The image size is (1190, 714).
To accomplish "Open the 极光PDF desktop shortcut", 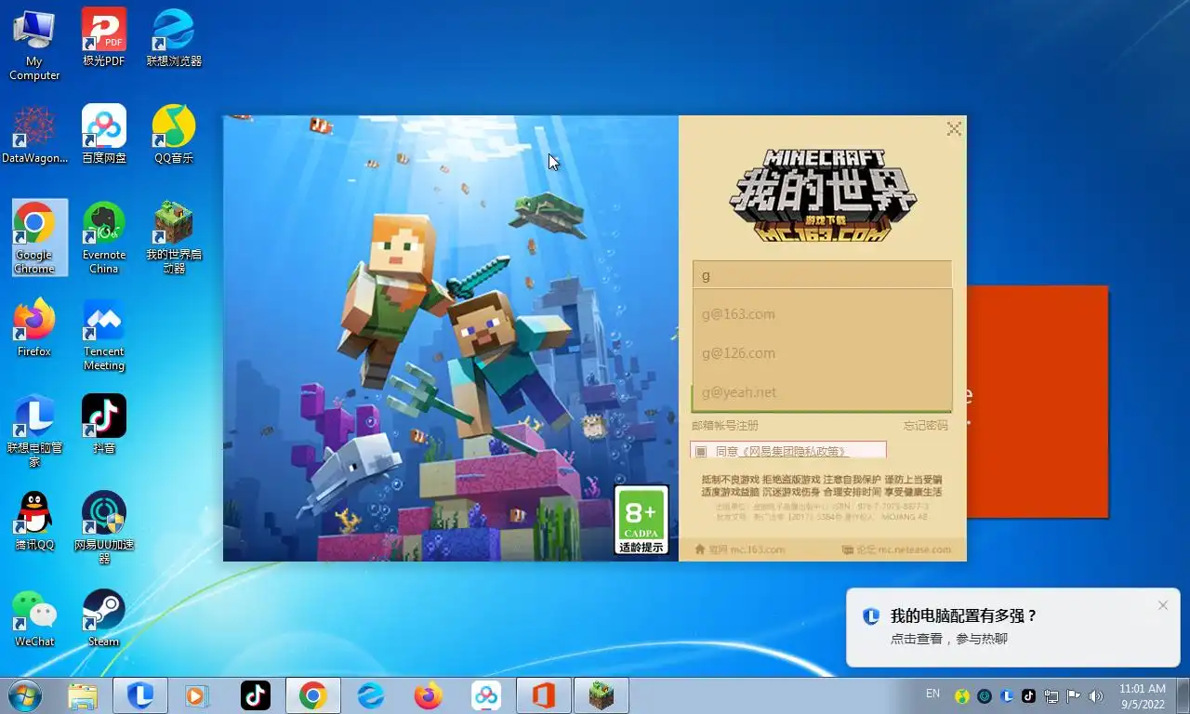I will click(104, 37).
